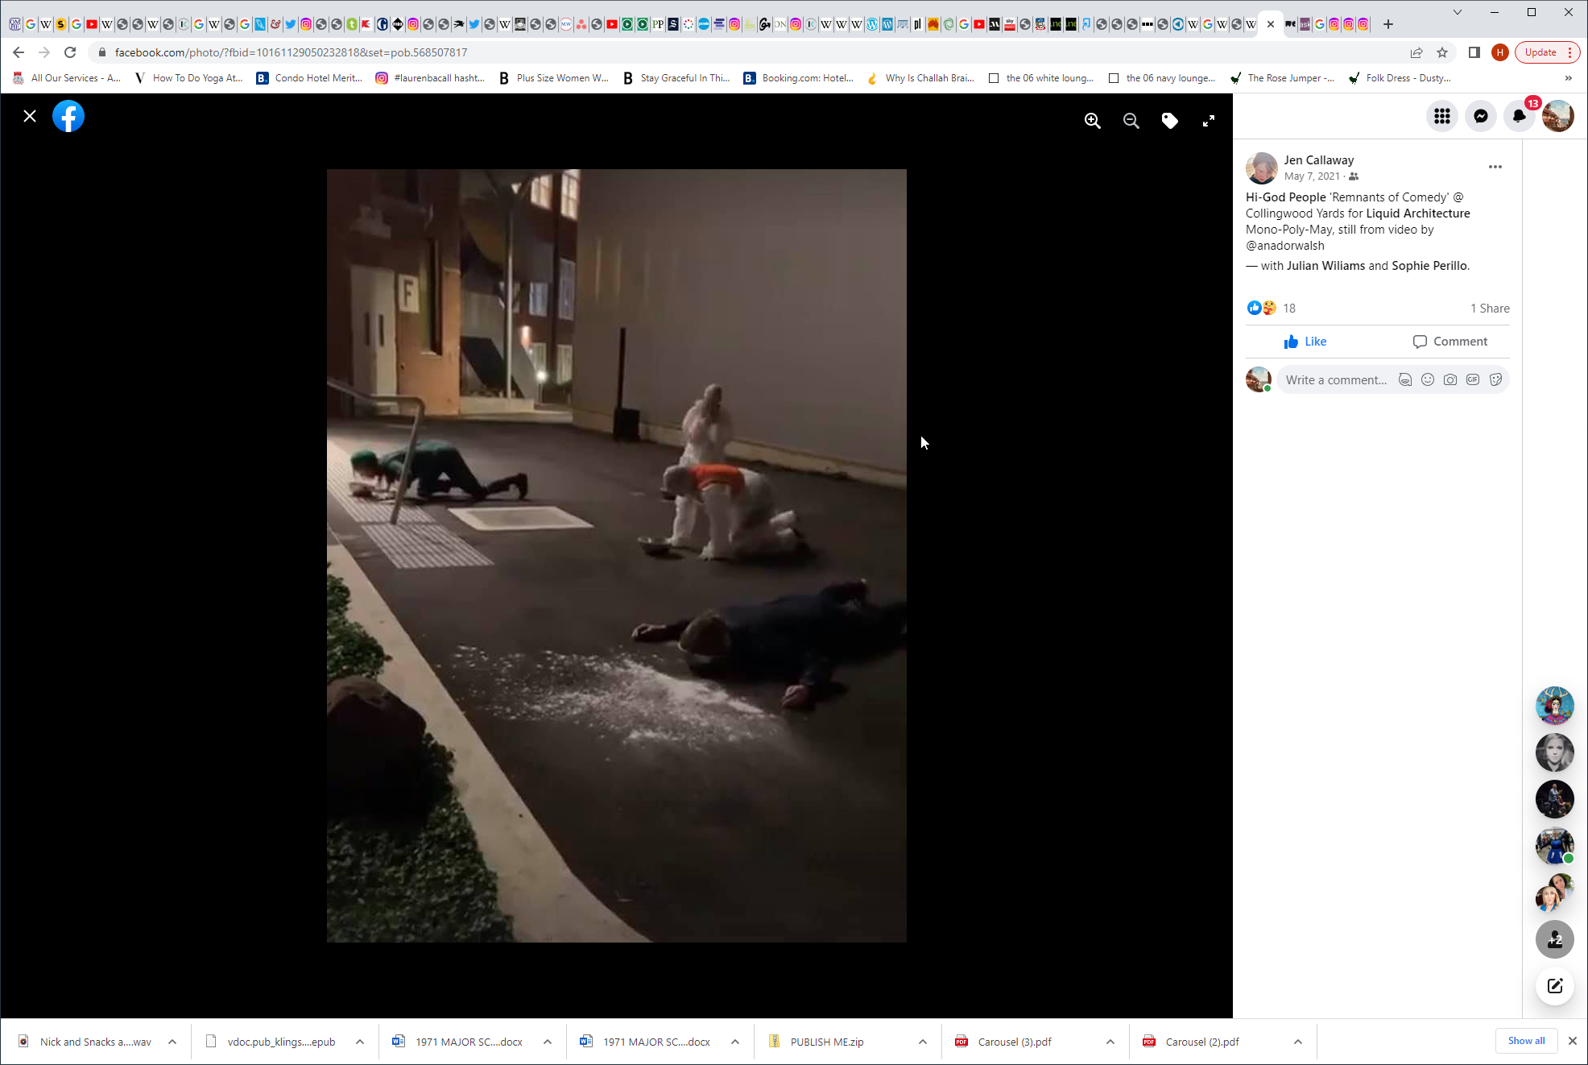Like the photo post
Viewport: 1588px width, 1065px height.
click(1305, 342)
